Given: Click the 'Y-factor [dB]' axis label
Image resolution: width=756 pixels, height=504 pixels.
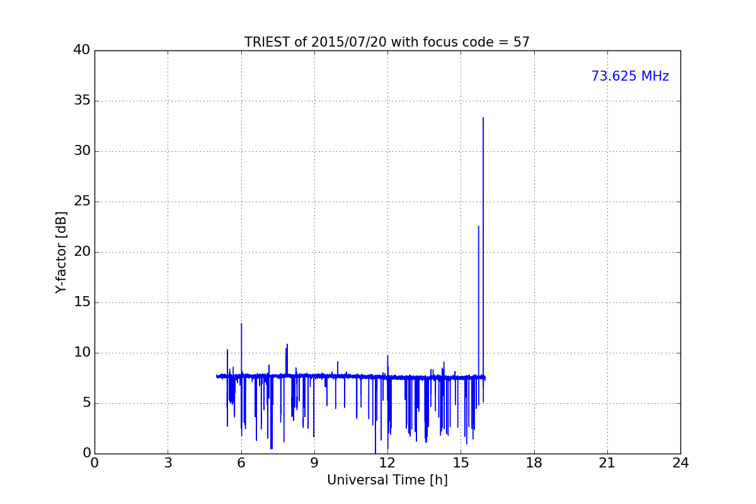Looking at the screenshot, I should pyautogui.click(x=61, y=252).
